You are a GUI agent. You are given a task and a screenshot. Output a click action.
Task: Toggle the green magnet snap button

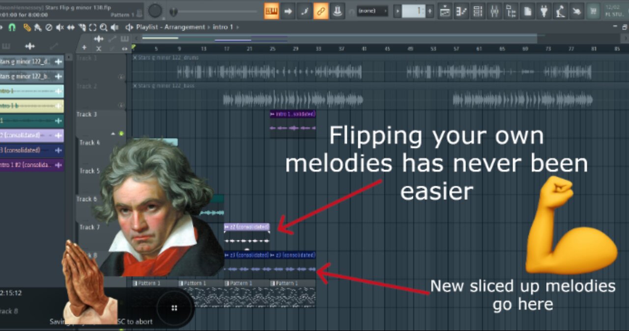point(12,27)
